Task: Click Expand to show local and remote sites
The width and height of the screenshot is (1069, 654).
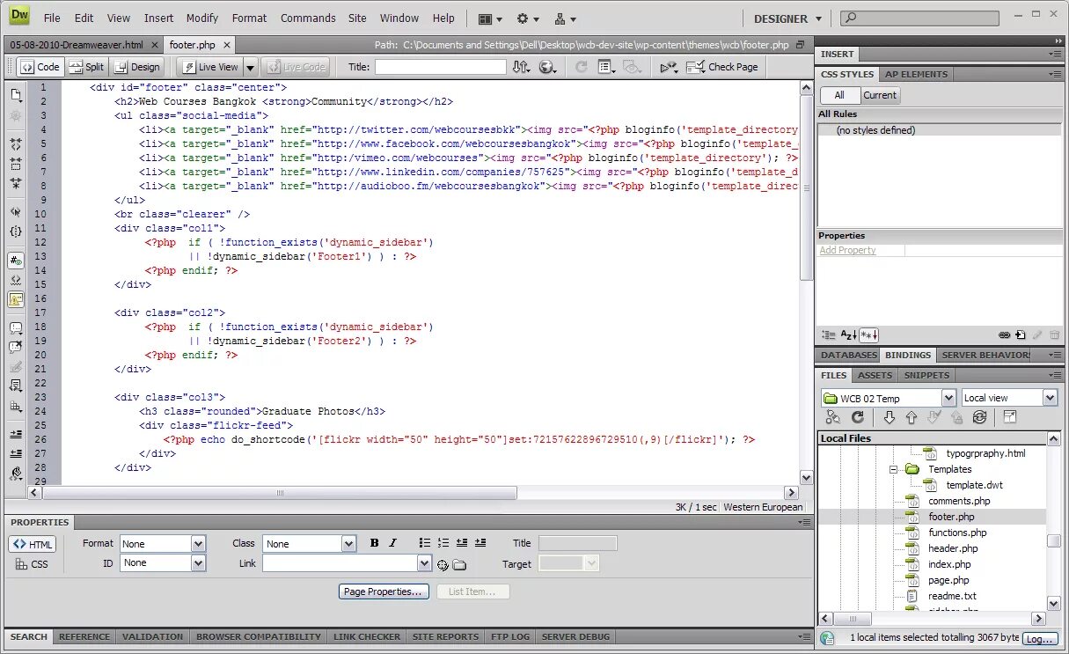Action: [1009, 417]
